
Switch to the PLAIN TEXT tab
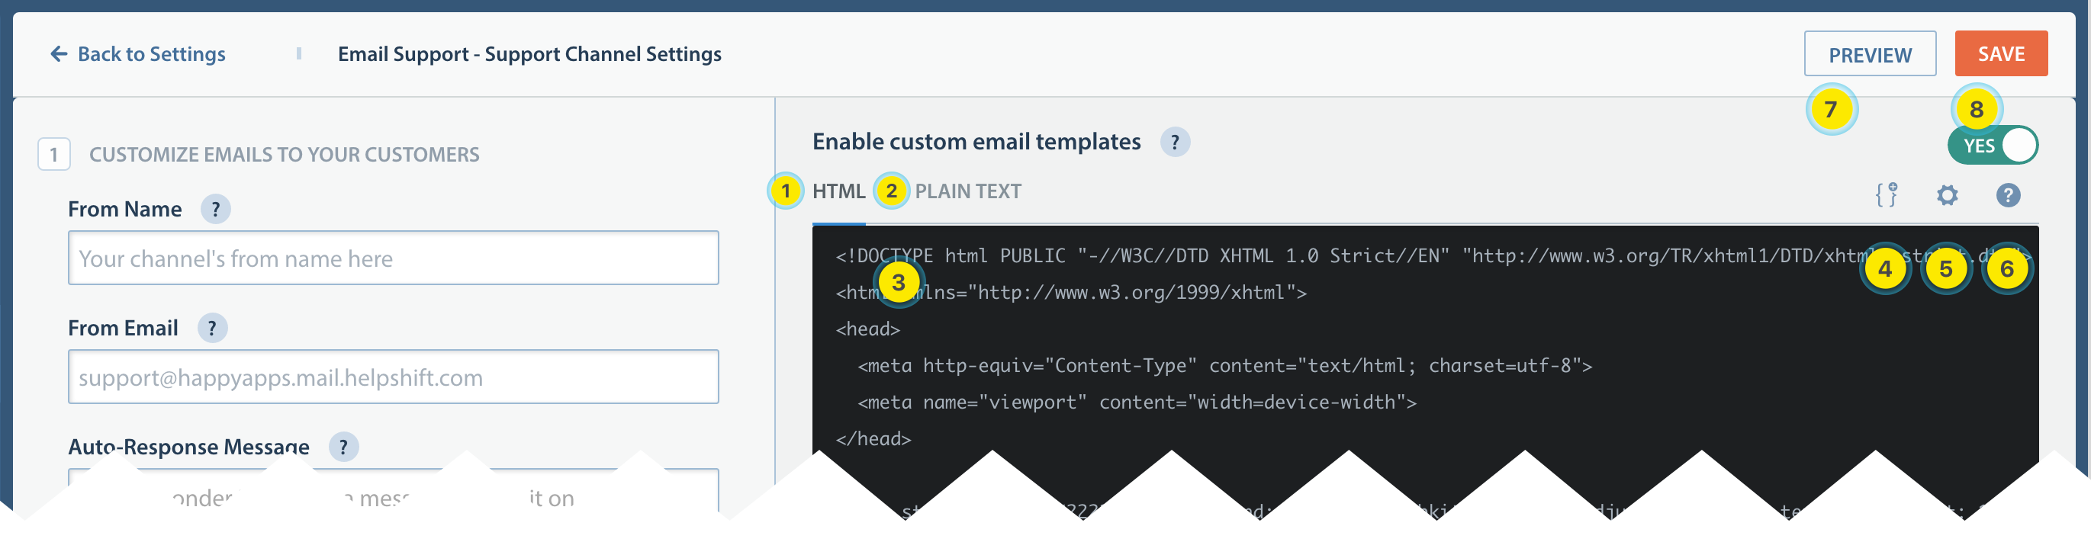point(967,191)
